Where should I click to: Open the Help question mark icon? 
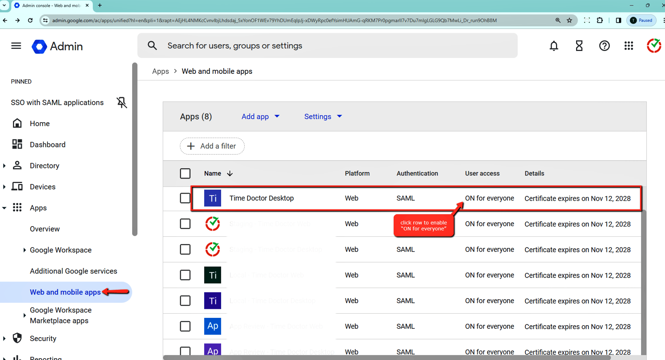pos(604,46)
